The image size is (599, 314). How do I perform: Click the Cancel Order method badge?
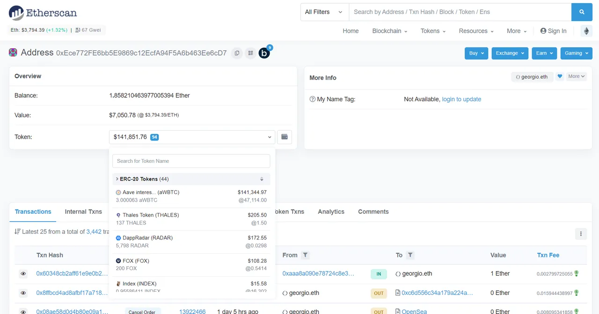(x=143, y=311)
